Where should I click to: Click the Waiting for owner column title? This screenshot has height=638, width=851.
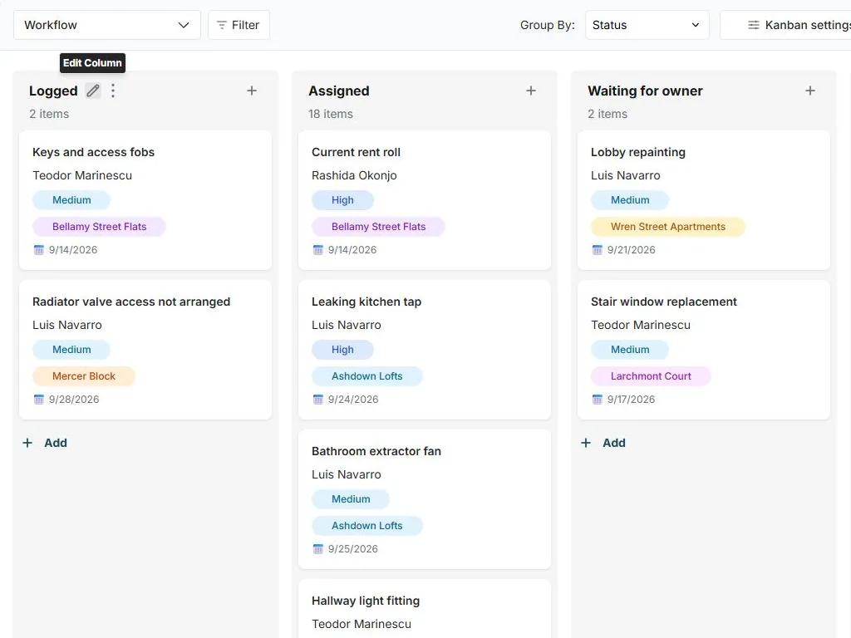pos(645,91)
